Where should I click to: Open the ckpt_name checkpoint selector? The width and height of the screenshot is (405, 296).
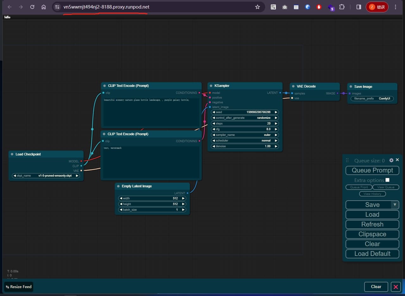click(x=46, y=176)
